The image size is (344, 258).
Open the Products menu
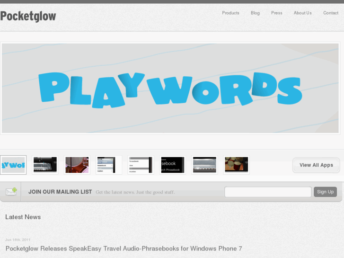coord(230,13)
